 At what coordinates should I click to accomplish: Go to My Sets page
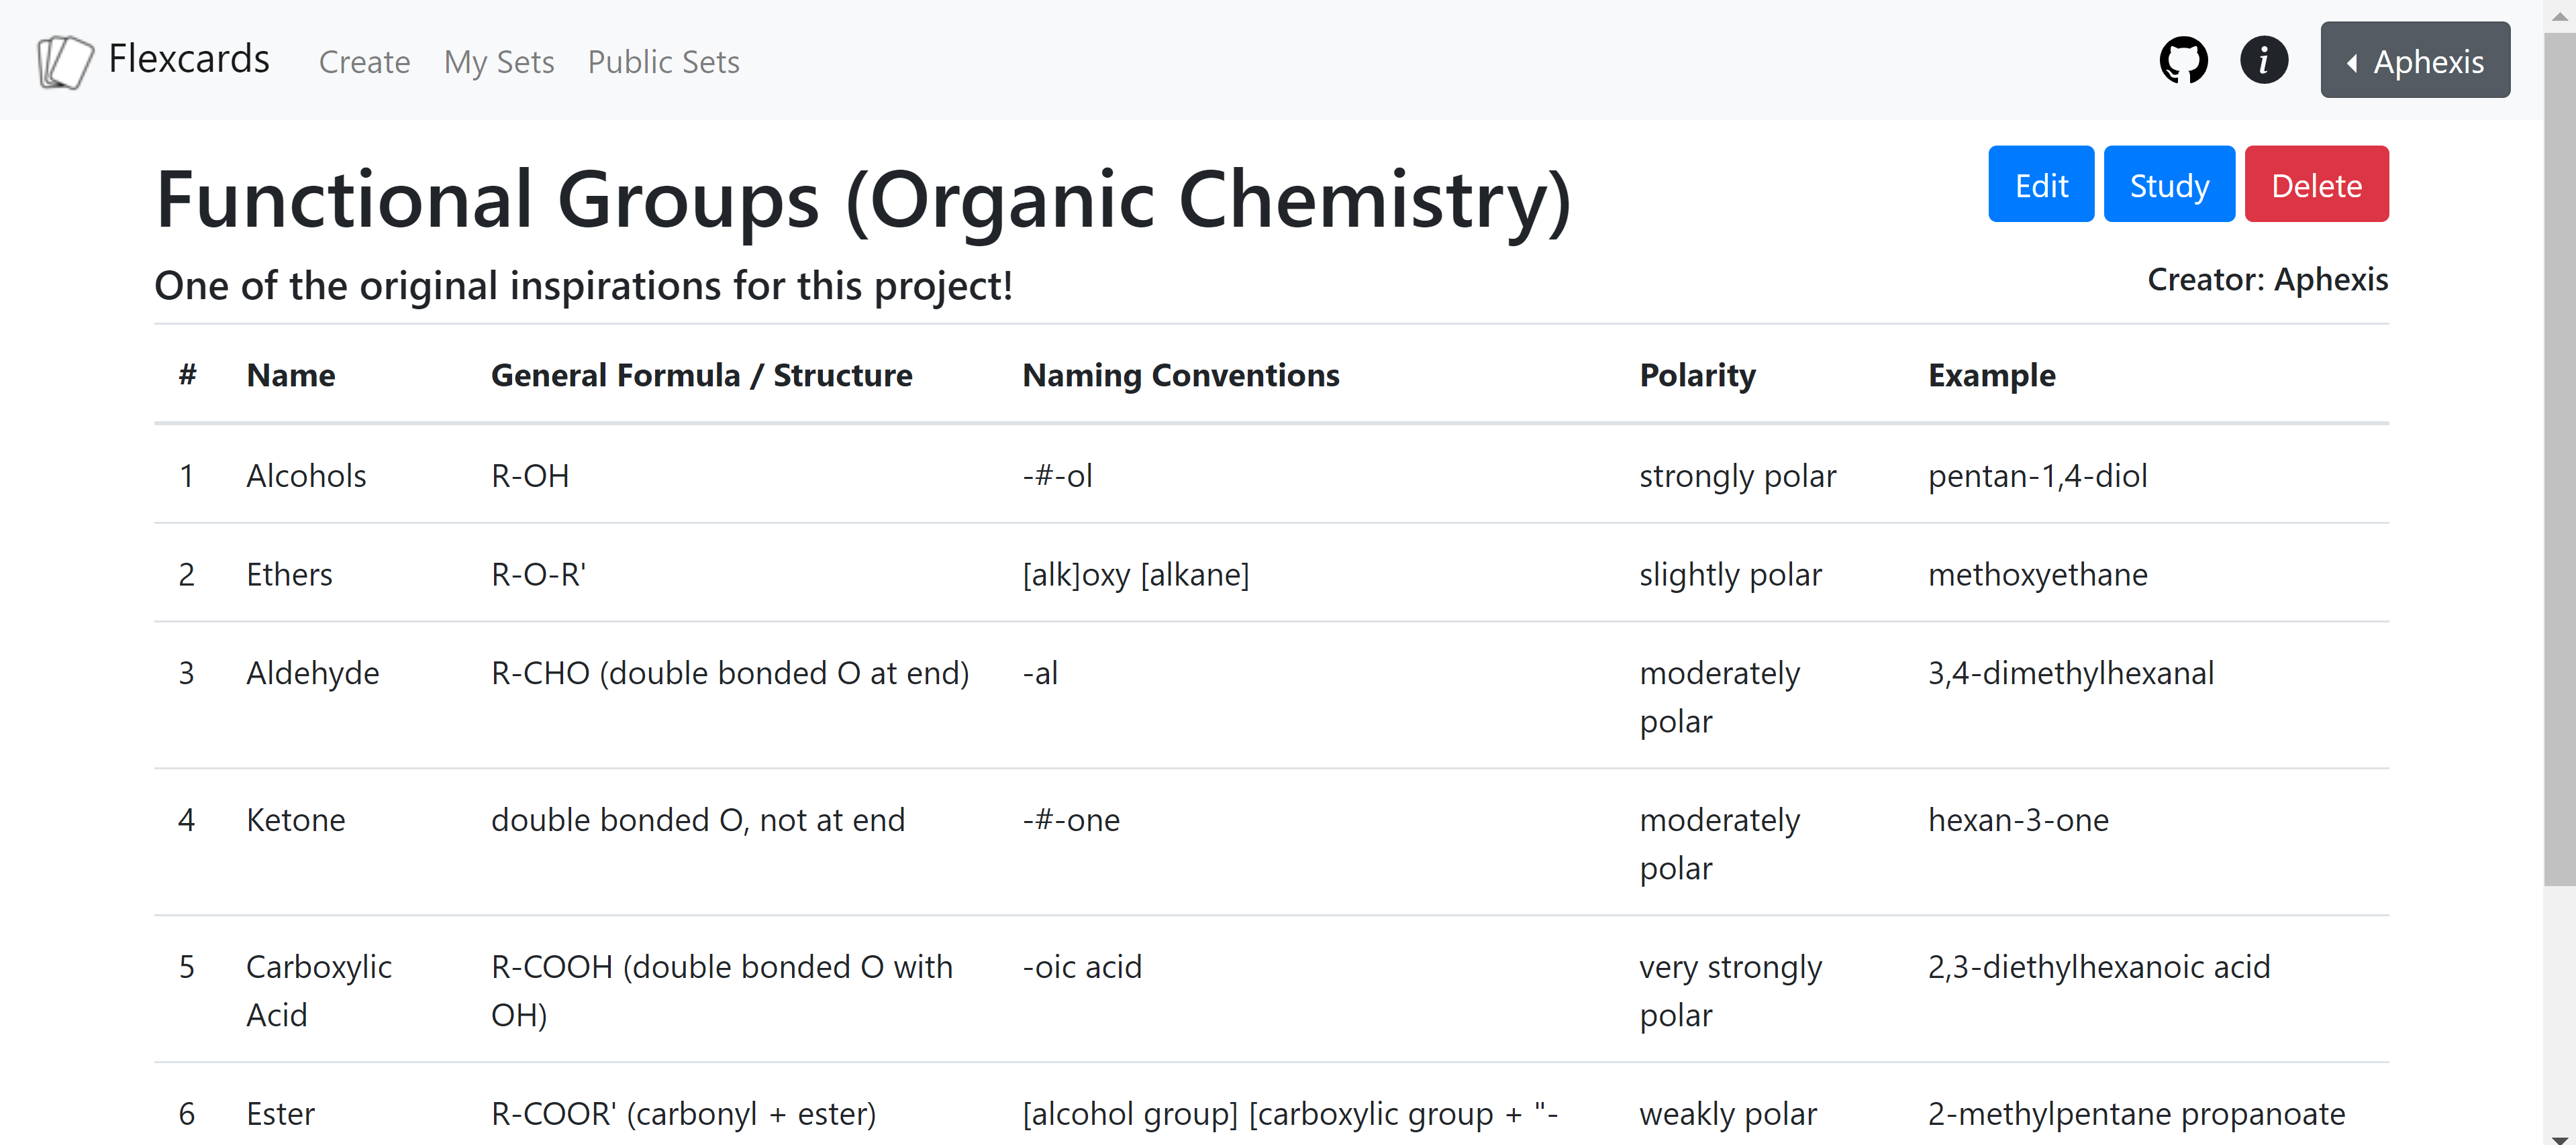pos(498,62)
